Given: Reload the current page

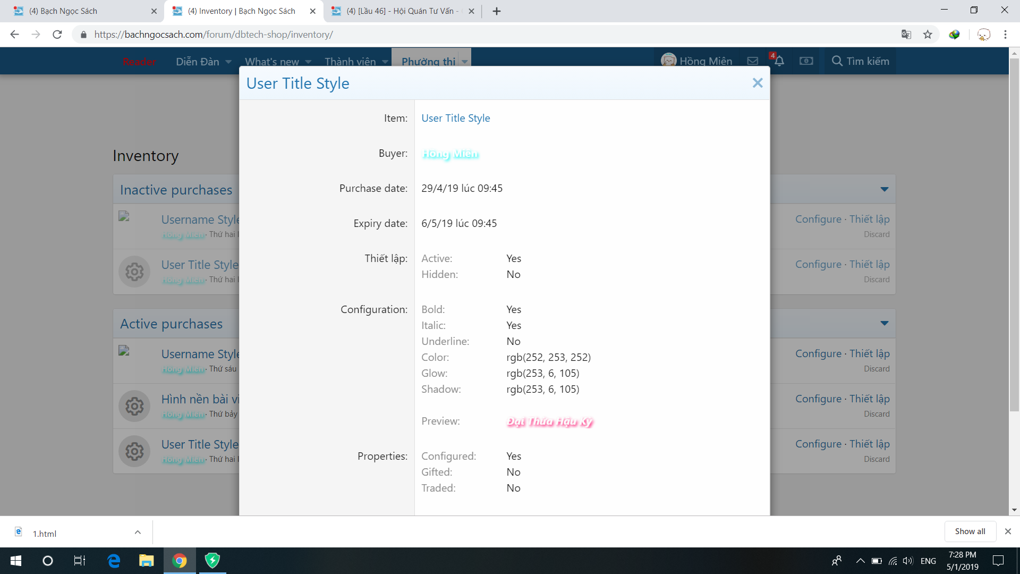Looking at the screenshot, I should click(x=57, y=35).
